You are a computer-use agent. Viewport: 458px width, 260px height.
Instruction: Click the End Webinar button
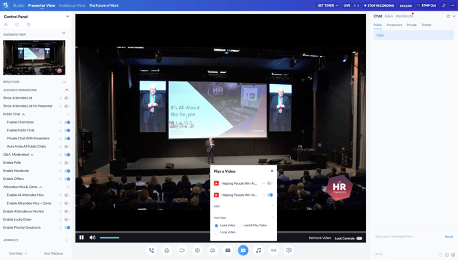coord(53,253)
